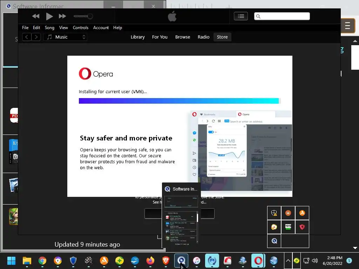The height and width of the screenshot is (269, 359).
Task: Click the Software Informer scroll down arrow
Action: (x=355, y=248)
